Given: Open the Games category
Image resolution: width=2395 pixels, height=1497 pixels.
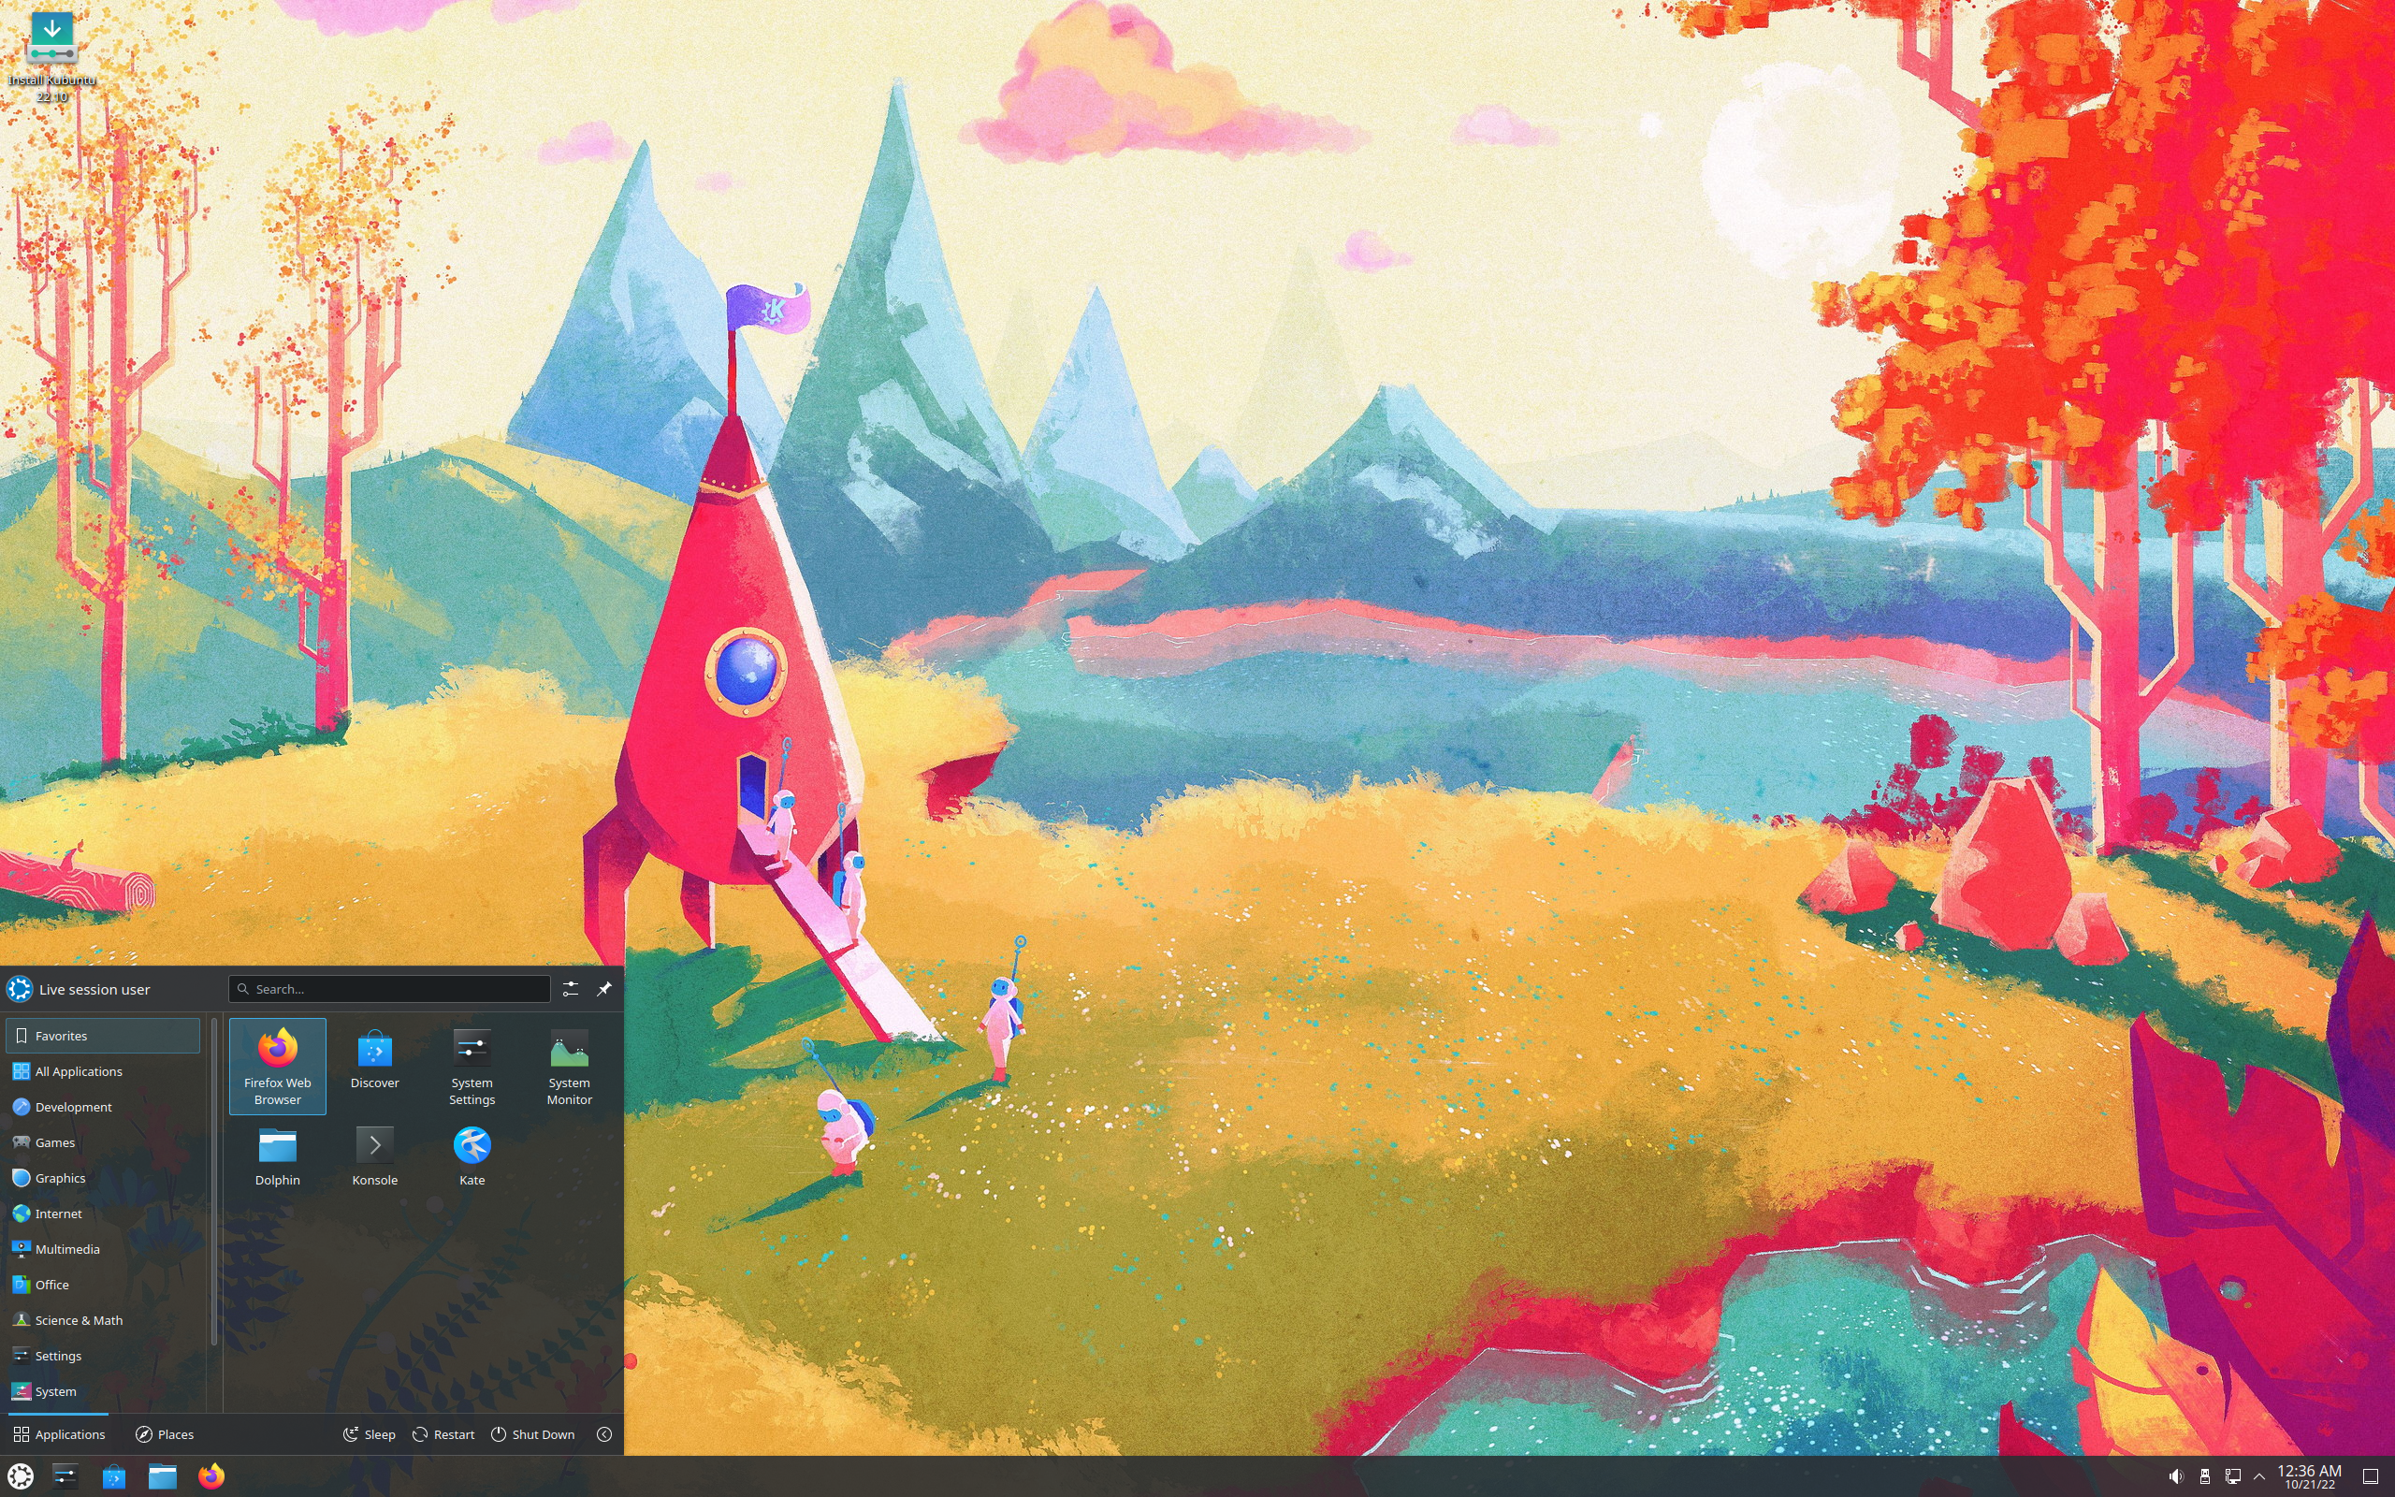Looking at the screenshot, I should (x=103, y=1142).
